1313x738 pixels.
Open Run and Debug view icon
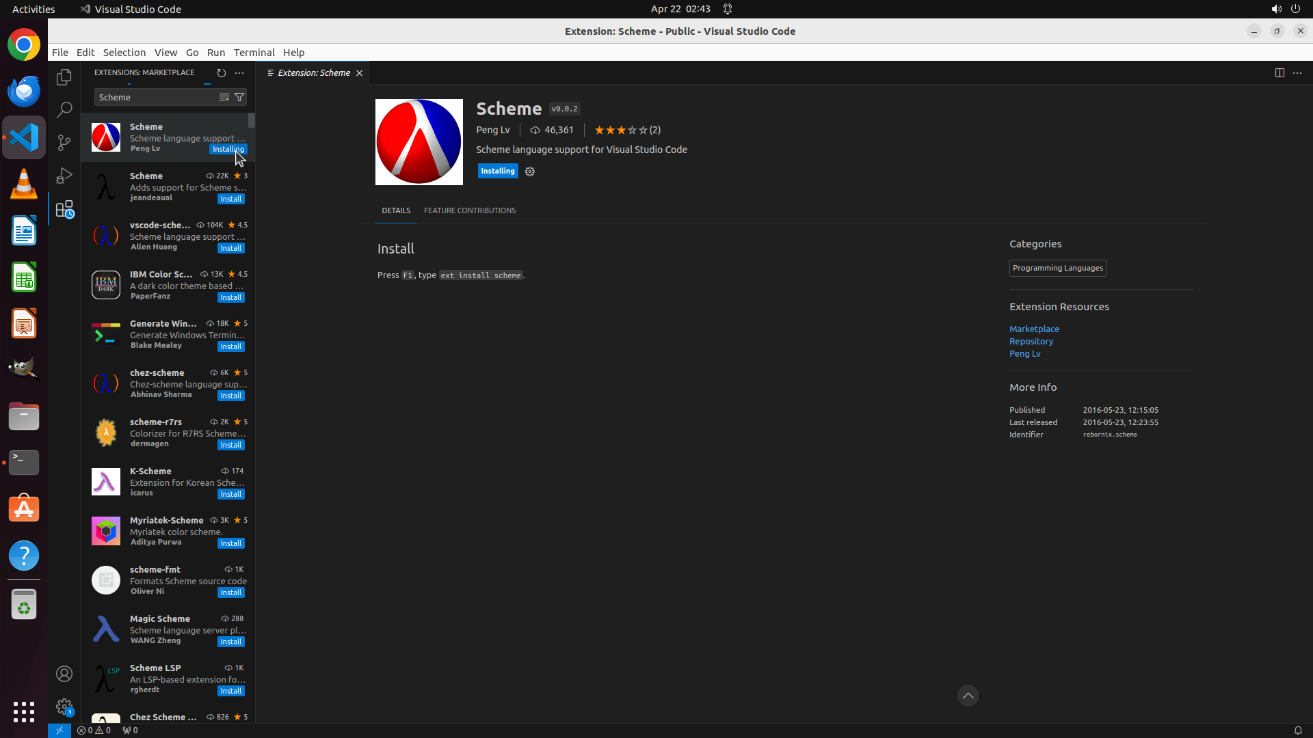(x=64, y=176)
